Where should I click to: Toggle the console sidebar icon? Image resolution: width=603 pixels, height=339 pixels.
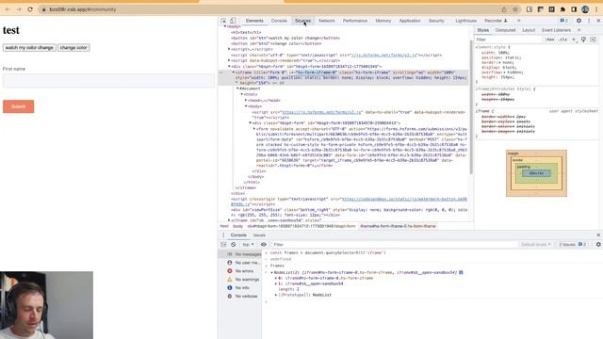223,245
